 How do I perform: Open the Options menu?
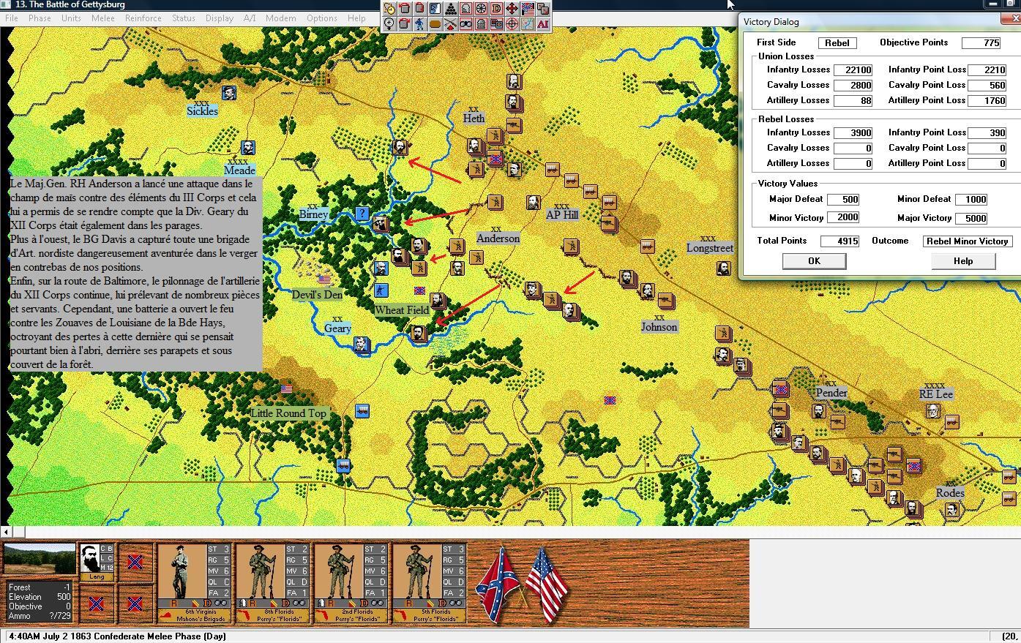[322, 18]
